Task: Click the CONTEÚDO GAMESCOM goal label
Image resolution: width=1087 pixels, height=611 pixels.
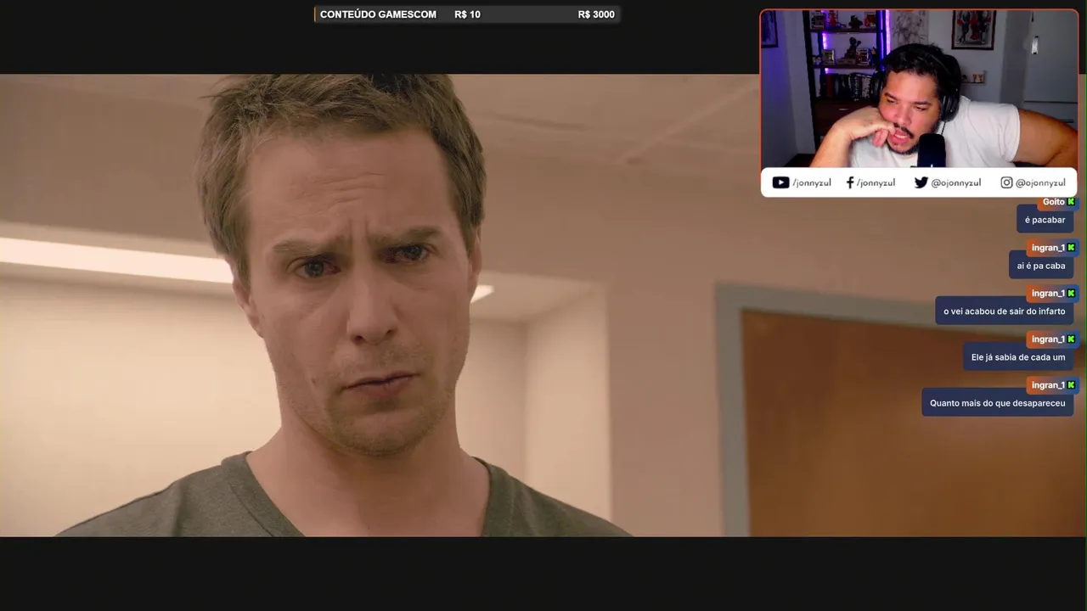Action: point(378,14)
